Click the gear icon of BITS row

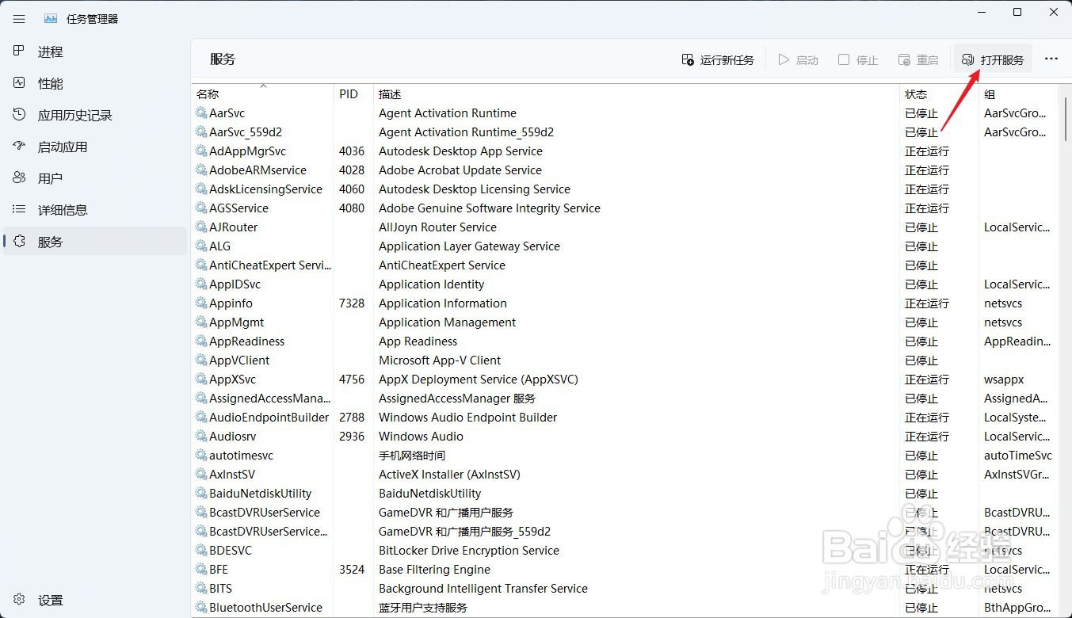tap(201, 589)
